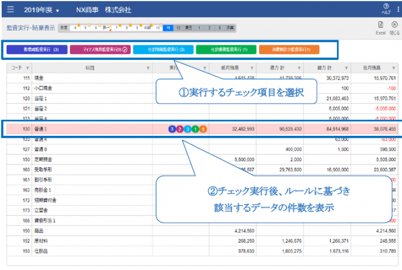
Task: Select the 当座１ row, code 120
Action: point(202,98)
